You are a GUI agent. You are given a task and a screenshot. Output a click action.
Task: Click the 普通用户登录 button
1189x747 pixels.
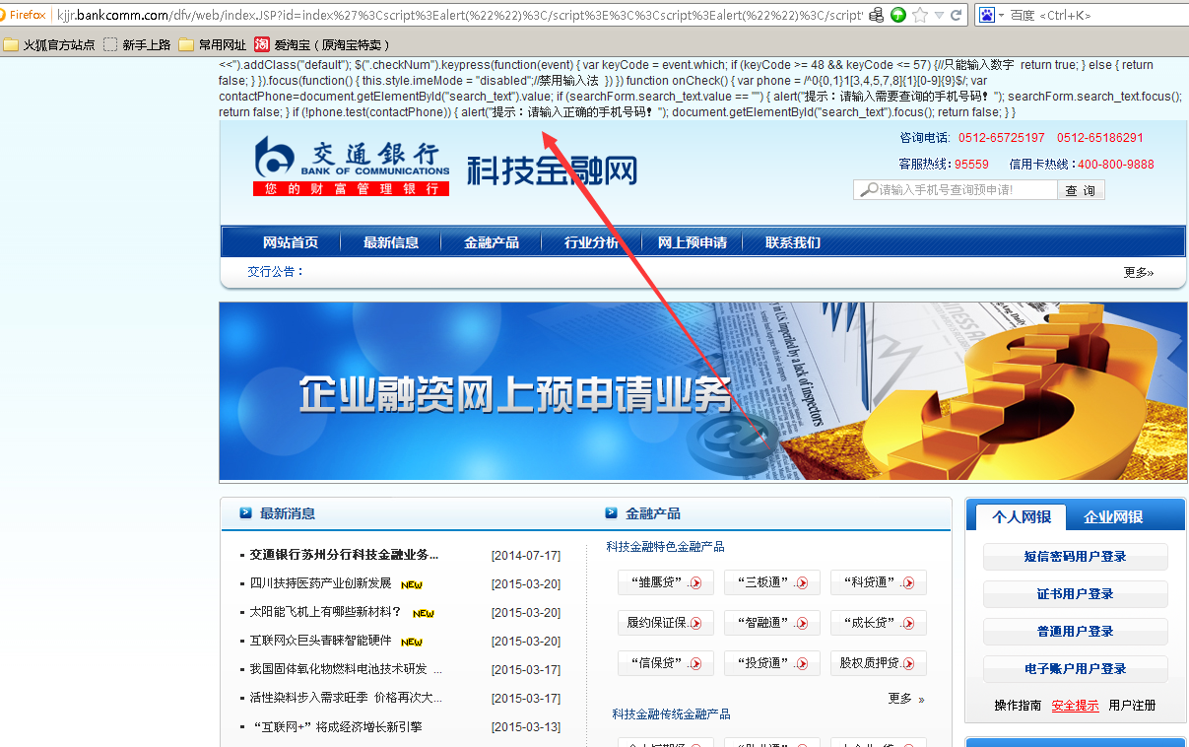[x=1076, y=632]
